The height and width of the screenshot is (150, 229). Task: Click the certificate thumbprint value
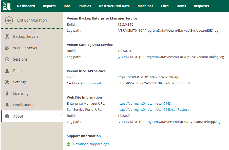point(154,83)
